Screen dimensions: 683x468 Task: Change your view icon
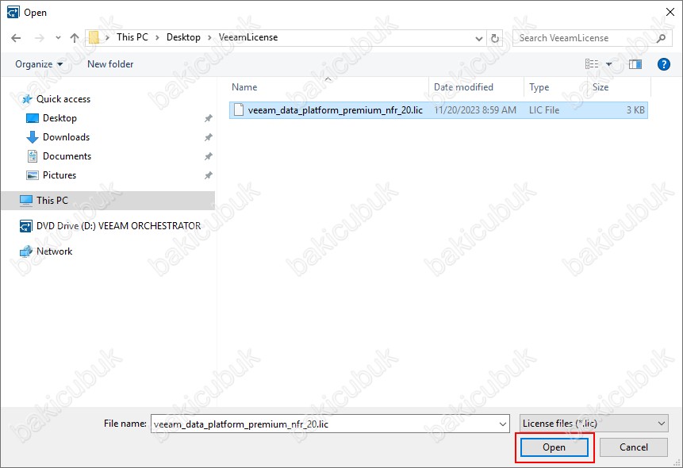592,64
